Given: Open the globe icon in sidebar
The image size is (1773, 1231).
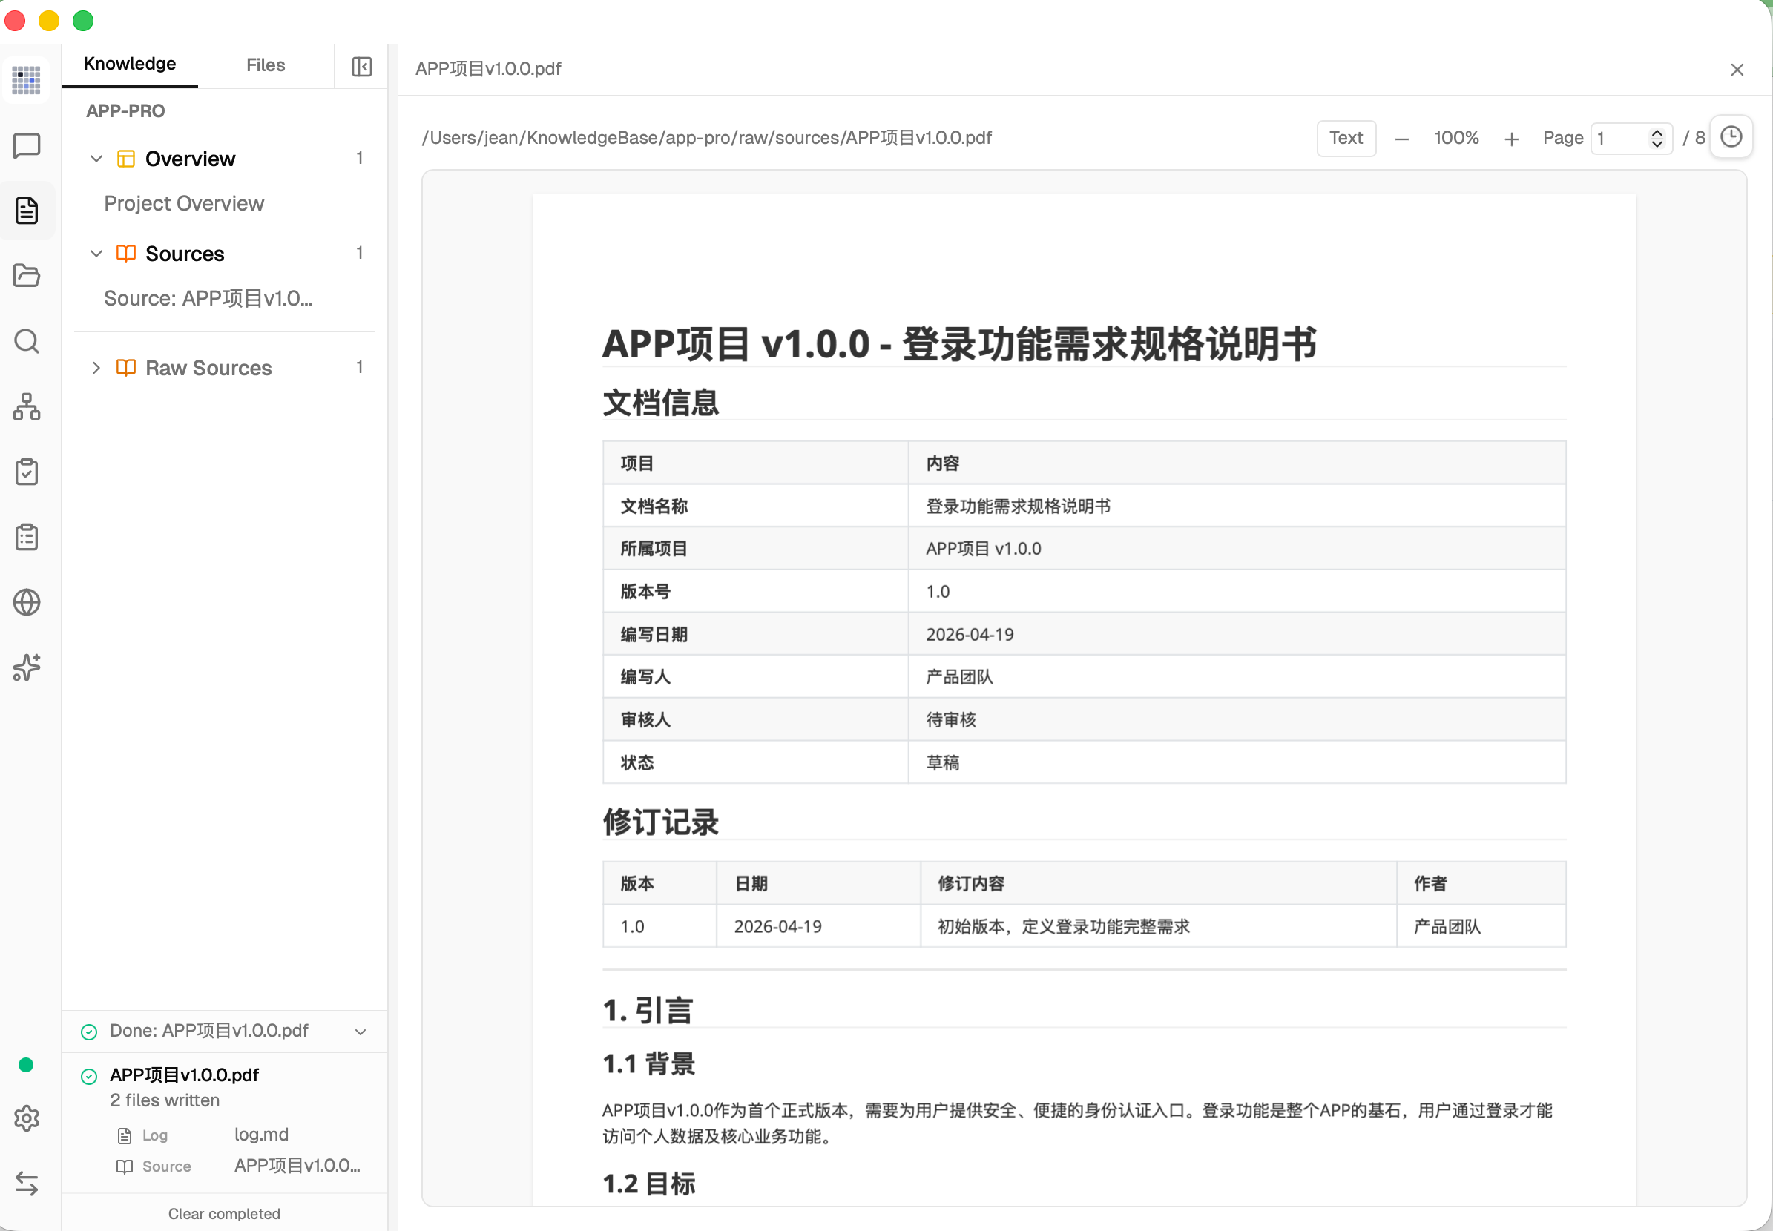Looking at the screenshot, I should point(27,602).
